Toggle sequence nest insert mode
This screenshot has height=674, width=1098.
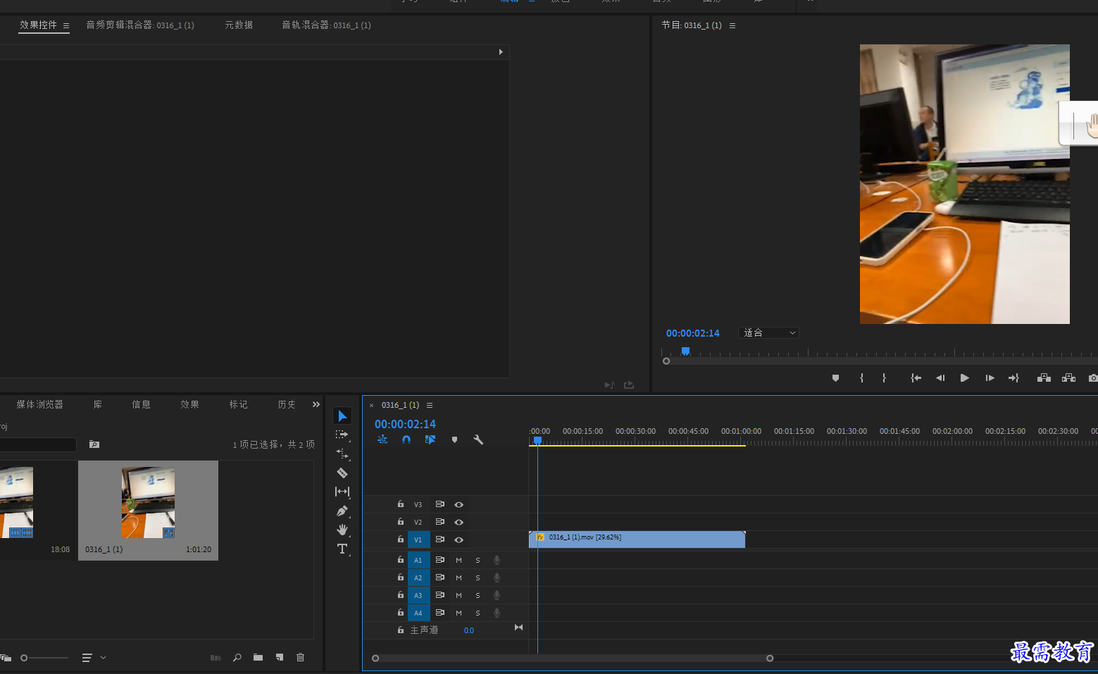coord(382,439)
